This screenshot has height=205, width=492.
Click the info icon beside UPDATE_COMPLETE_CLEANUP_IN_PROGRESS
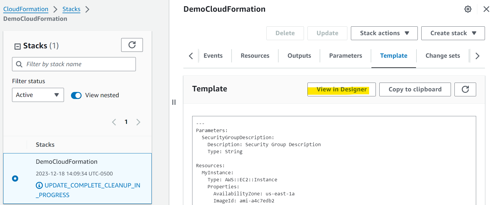point(39,185)
